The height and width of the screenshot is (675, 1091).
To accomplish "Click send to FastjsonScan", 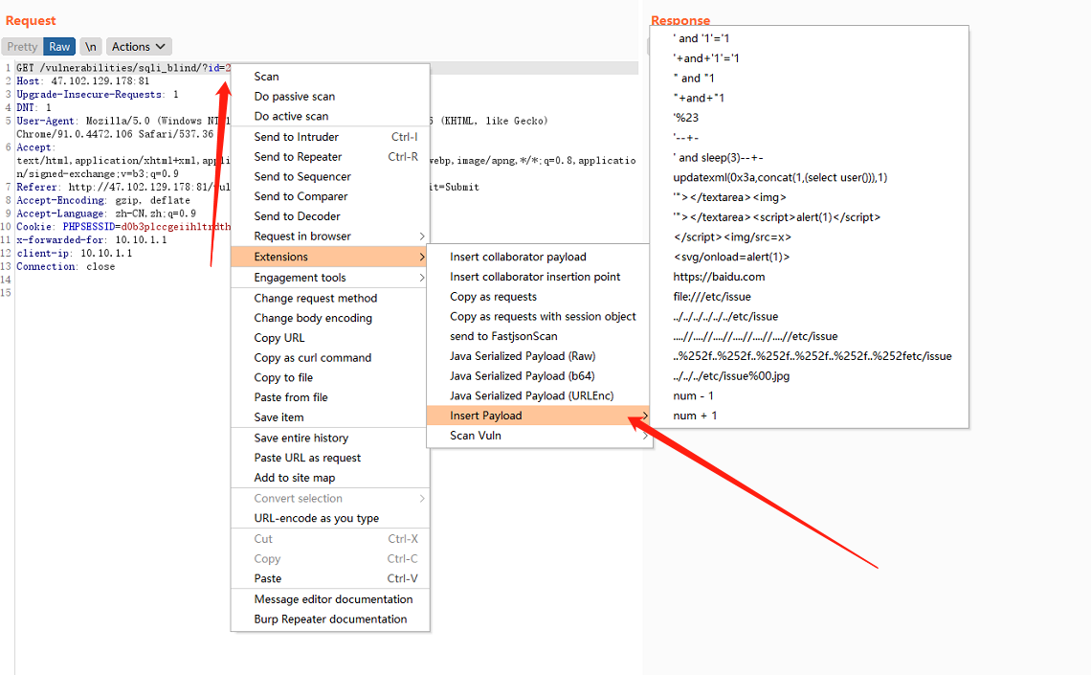I will point(539,336).
